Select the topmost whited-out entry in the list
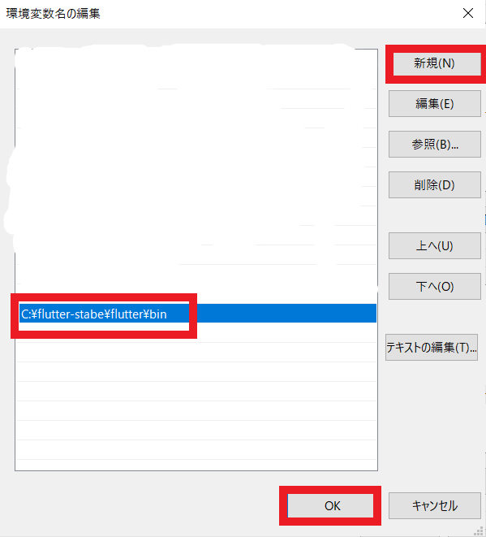Viewport: 486px width, 537px height. click(x=196, y=60)
